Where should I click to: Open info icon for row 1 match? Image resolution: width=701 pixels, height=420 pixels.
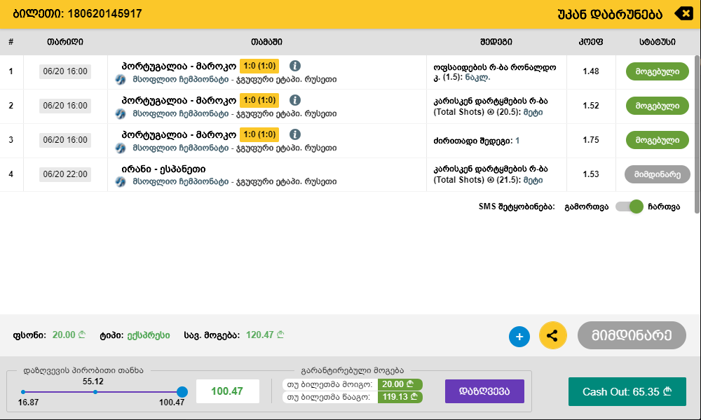pyautogui.click(x=294, y=66)
